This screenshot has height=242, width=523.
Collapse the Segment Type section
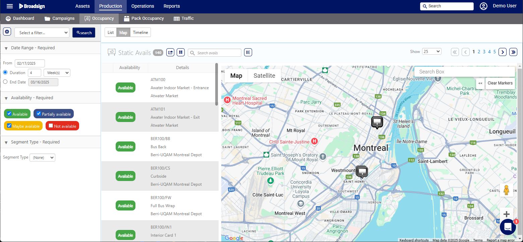[6, 142]
